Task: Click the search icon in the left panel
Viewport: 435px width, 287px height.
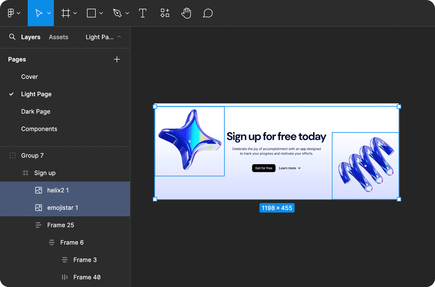Action: [x=11, y=37]
